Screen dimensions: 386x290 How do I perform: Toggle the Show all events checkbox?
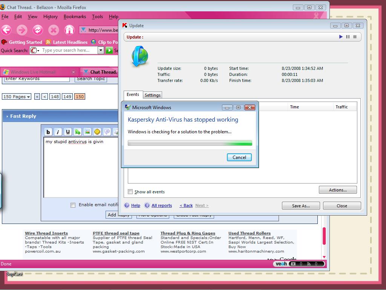pos(130,191)
